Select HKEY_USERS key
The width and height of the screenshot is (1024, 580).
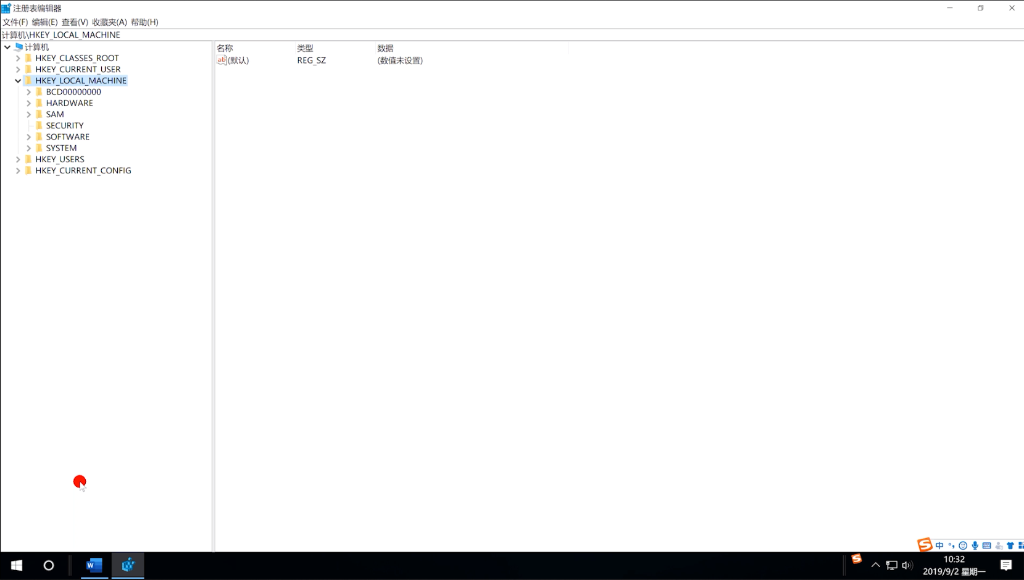click(x=60, y=159)
